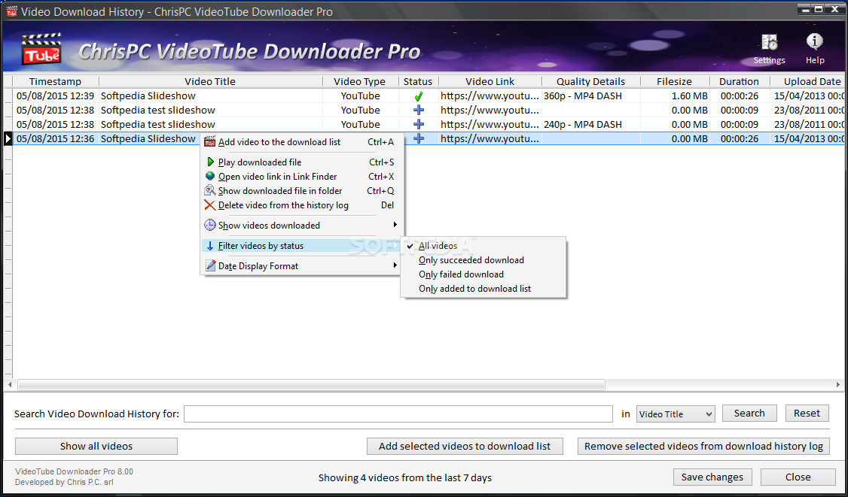Click globe icon for Open video link
The width and height of the screenshot is (848, 497).
point(210,176)
